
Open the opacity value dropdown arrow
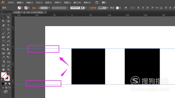(x=108, y=8)
